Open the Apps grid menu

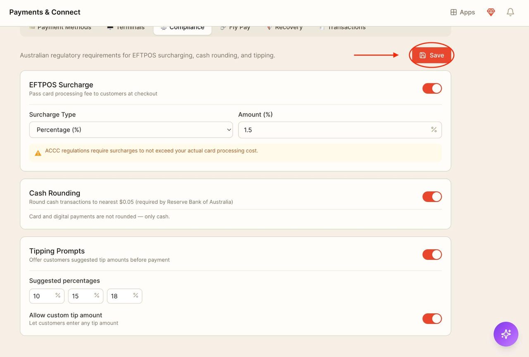tap(462, 12)
